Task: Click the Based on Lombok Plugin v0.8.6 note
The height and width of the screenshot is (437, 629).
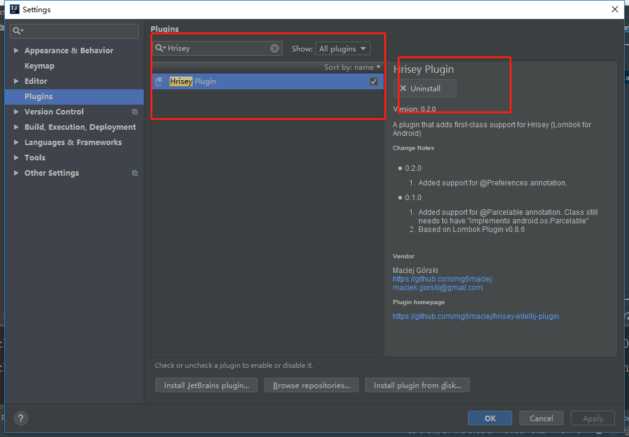Action: click(471, 230)
